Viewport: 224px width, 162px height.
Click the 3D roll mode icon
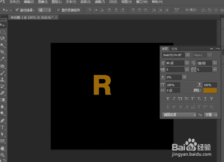click(x=210, y=10)
